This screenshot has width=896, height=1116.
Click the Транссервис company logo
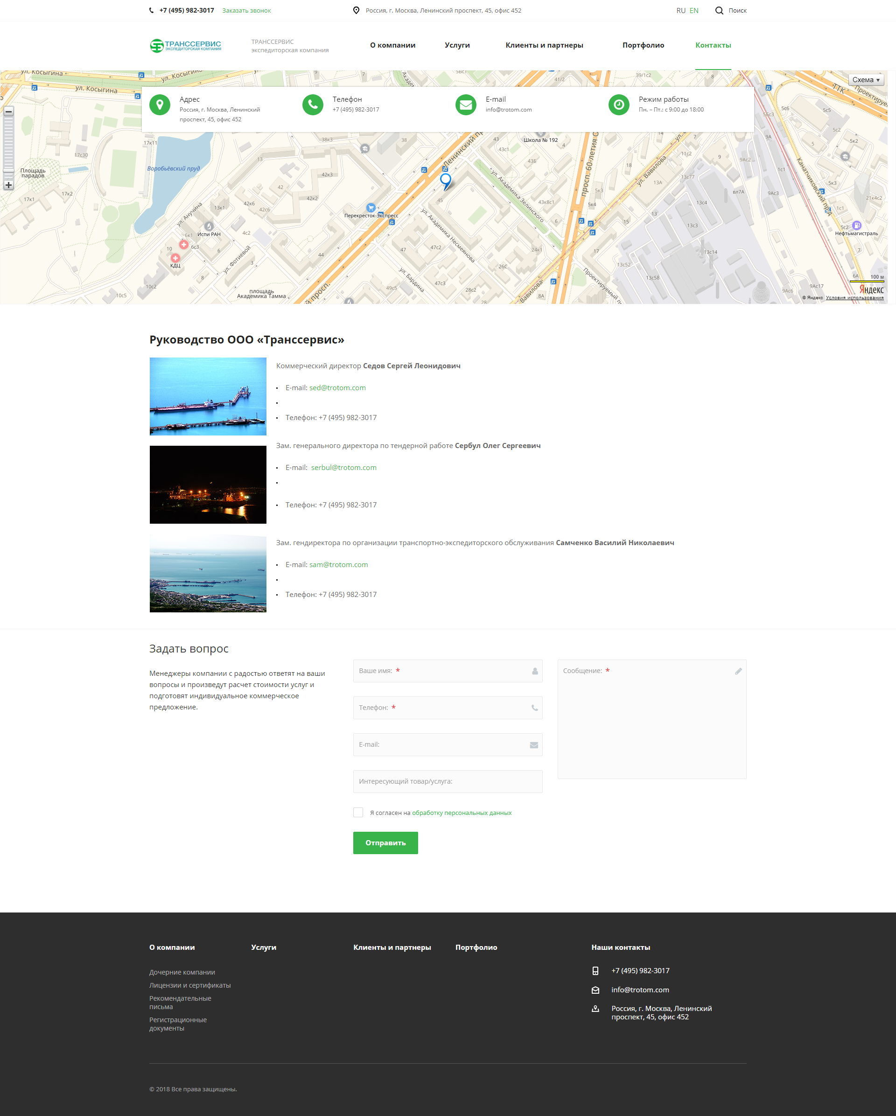[x=185, y=46]
